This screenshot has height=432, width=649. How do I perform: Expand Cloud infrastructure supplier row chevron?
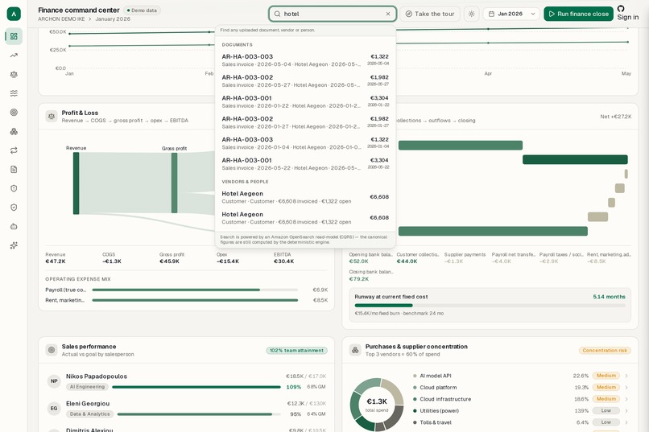click(x=626, y=399)
